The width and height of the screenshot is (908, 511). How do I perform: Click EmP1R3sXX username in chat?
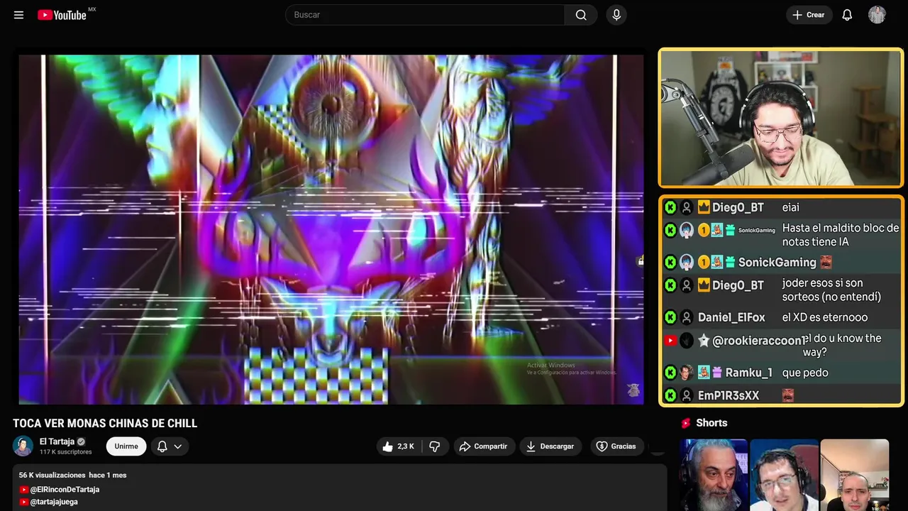[729, 395]
